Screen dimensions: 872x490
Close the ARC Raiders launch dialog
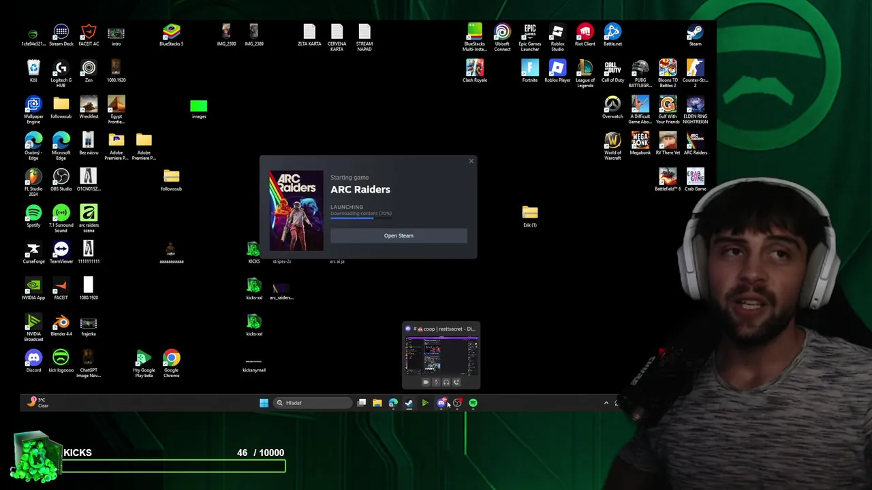(x=471, y=161)
